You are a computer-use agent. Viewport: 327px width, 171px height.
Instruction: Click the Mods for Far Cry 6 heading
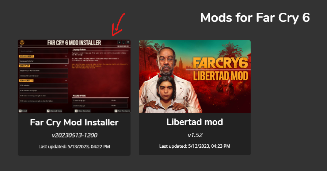(255, 18)
